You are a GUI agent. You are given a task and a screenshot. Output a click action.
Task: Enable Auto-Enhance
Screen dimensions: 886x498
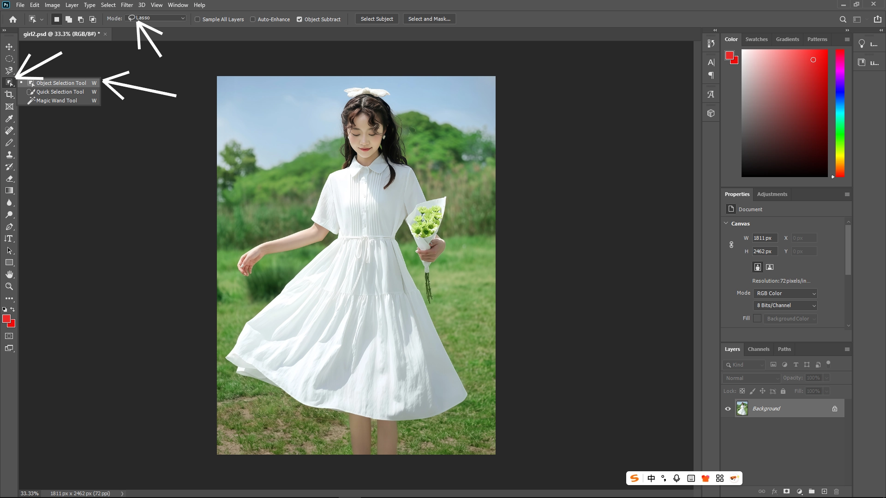pyautogui.click(x=253, y=19)
